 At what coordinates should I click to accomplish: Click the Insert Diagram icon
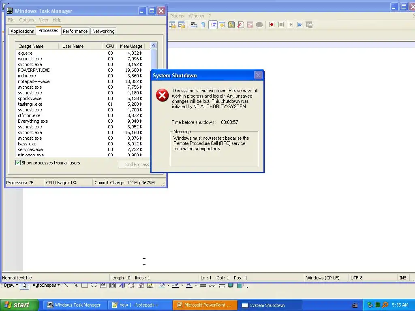tap(131, 285)
